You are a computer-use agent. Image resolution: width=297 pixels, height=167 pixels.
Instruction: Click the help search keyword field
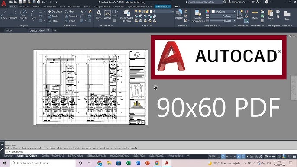click(205, 2)
